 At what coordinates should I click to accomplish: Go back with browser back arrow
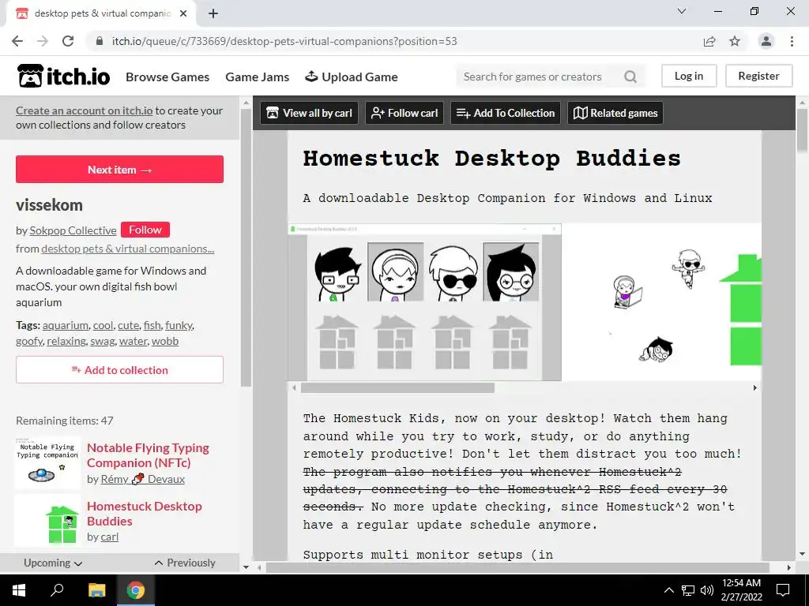point(17,41)
